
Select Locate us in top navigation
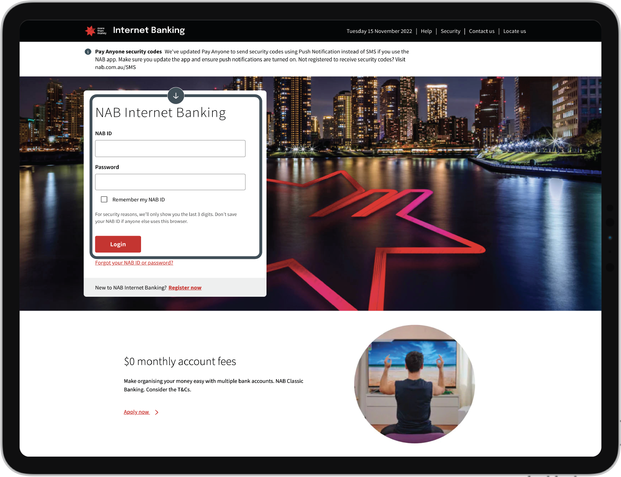coord(514,31)
